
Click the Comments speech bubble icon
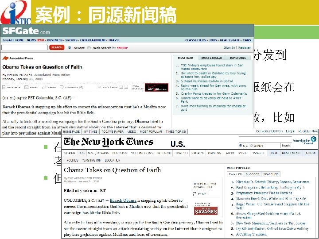[x=62, y=87]
